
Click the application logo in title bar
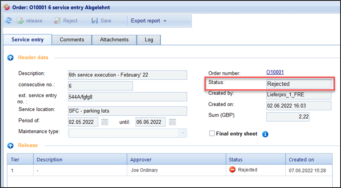[x=6, y=7]
